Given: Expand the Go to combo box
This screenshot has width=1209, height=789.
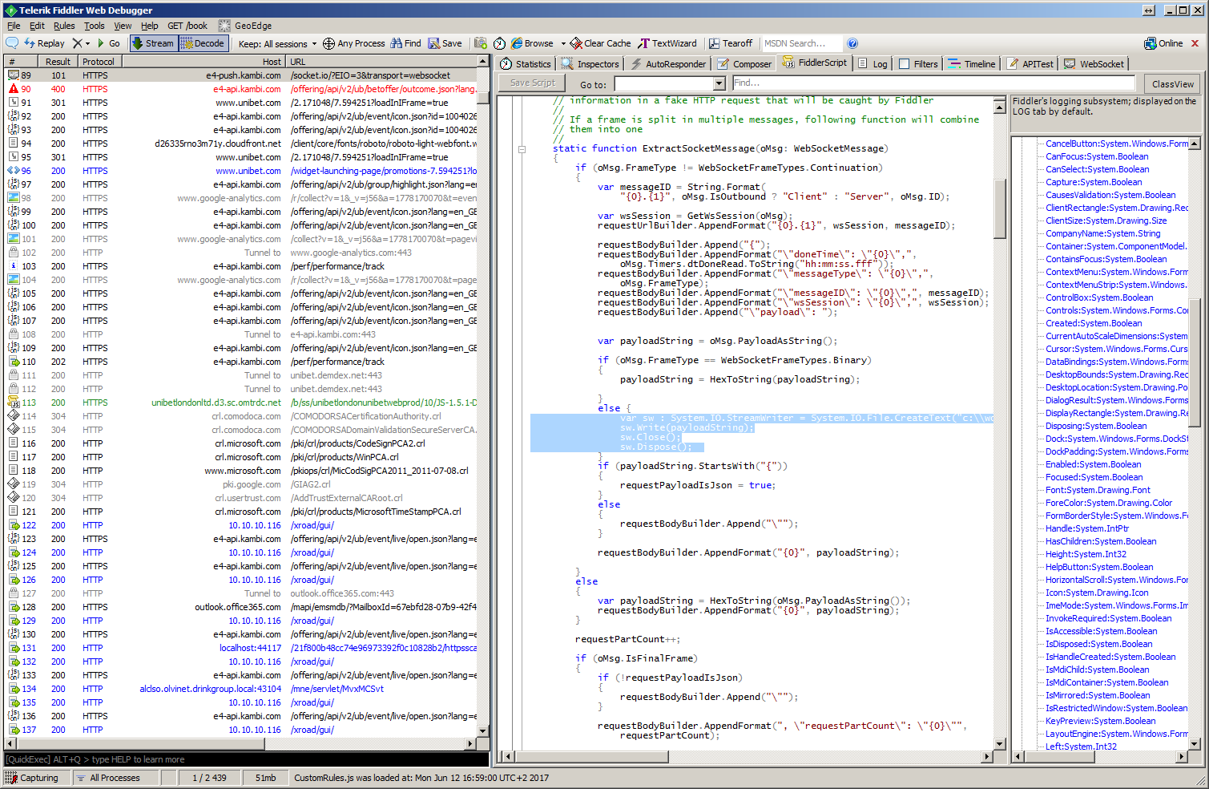Looking at the screenshot, I should [719, 84].
